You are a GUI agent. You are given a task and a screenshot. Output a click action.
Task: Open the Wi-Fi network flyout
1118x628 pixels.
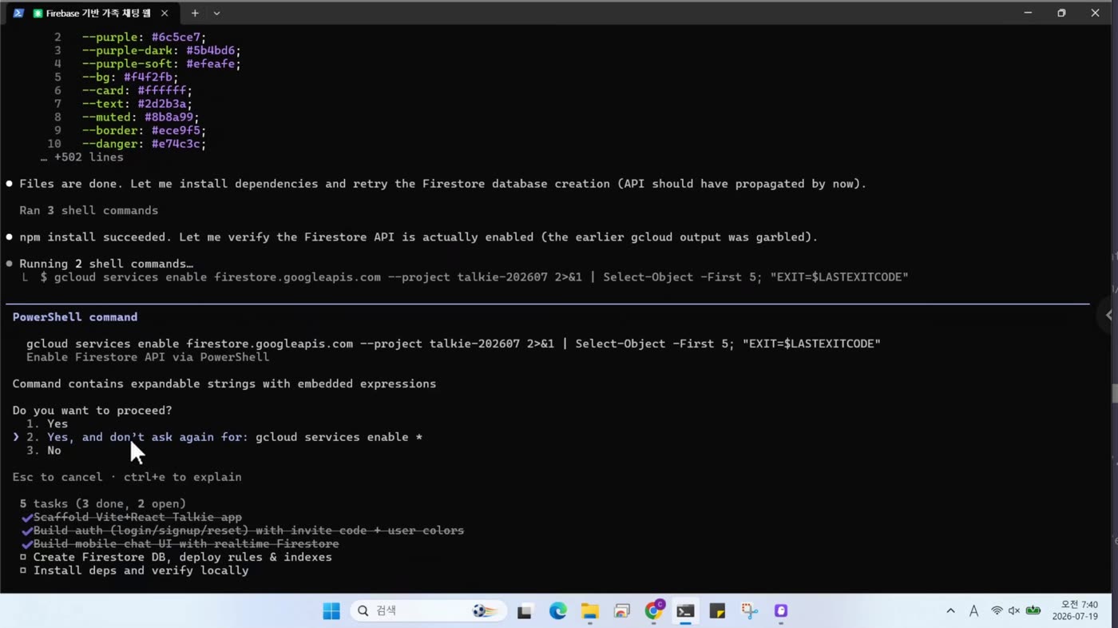click(x=997, y=611)
